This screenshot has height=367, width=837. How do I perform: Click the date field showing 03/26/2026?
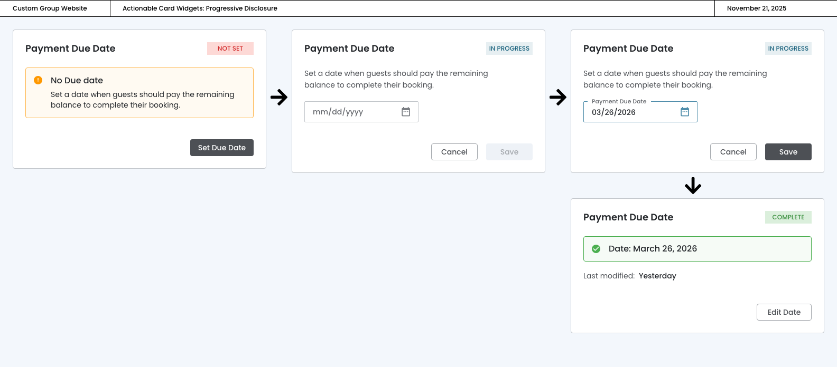[x=629, y=112]
